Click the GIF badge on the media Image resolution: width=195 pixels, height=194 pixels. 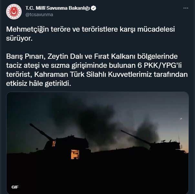(15, 187)
